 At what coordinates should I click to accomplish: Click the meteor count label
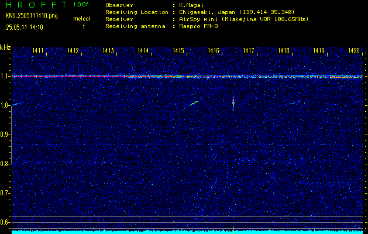(82, 19)
